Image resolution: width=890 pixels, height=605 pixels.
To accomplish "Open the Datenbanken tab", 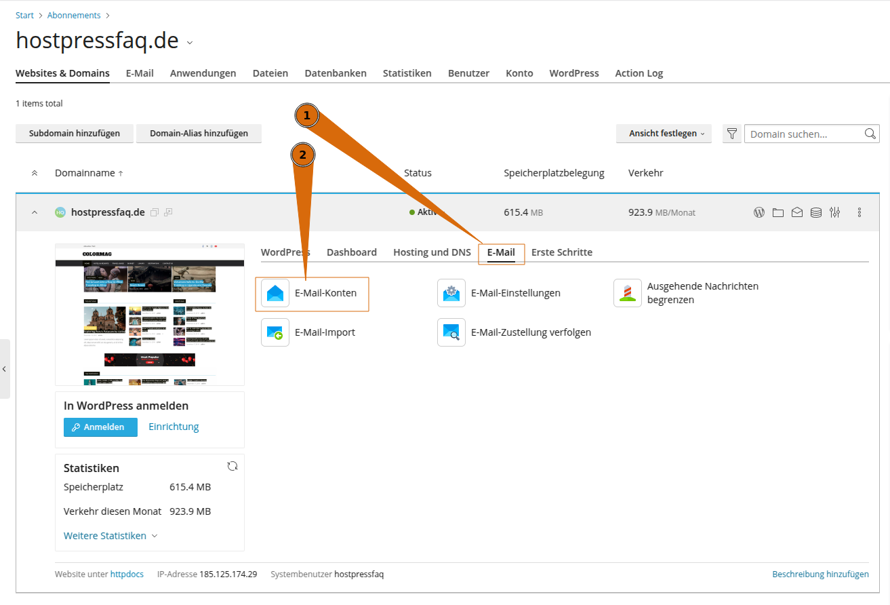I will [x=336, y=73].
